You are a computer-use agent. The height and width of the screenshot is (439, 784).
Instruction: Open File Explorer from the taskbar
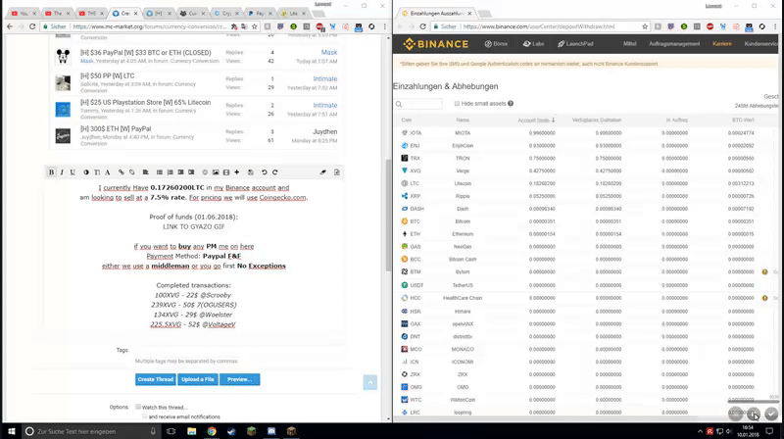click(191, 431)
